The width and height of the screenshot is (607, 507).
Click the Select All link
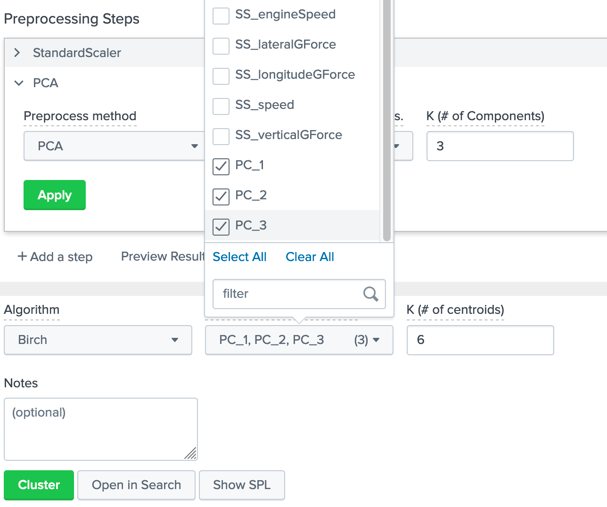pos(239,257)
